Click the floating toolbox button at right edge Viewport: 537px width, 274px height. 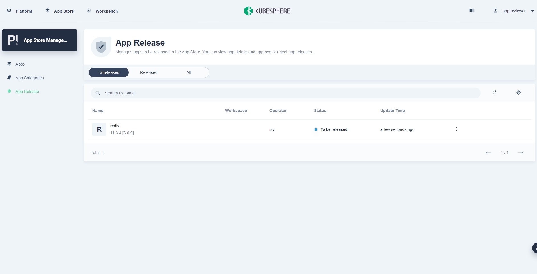tap(534, 248)
